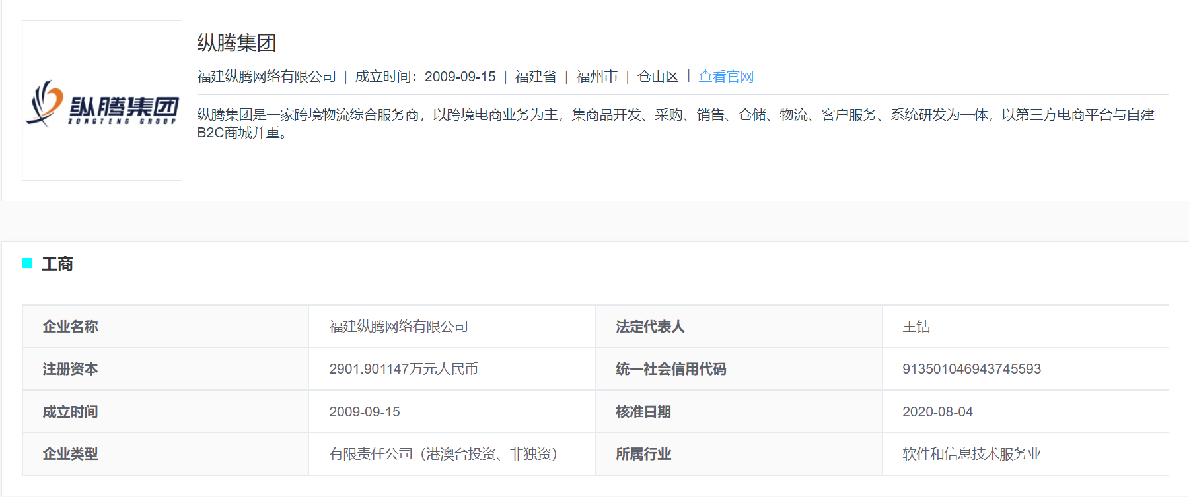
Task: Click the legal representative name 王钻
Action: tap(916, 327)
